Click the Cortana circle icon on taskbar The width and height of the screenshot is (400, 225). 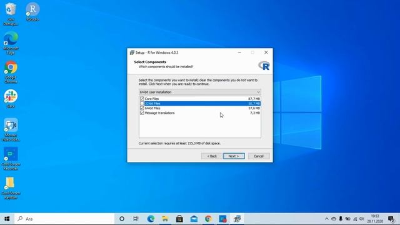coord(122,219)
